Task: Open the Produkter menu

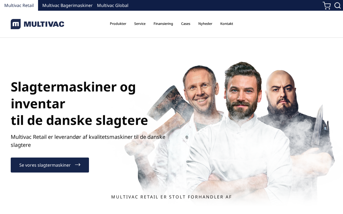Action: (x=118, y=24)
